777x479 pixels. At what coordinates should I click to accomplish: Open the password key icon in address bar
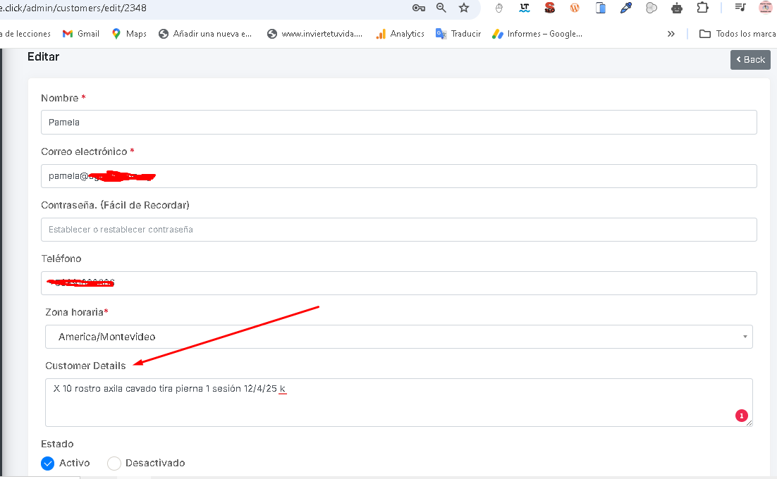click(419, 8)
